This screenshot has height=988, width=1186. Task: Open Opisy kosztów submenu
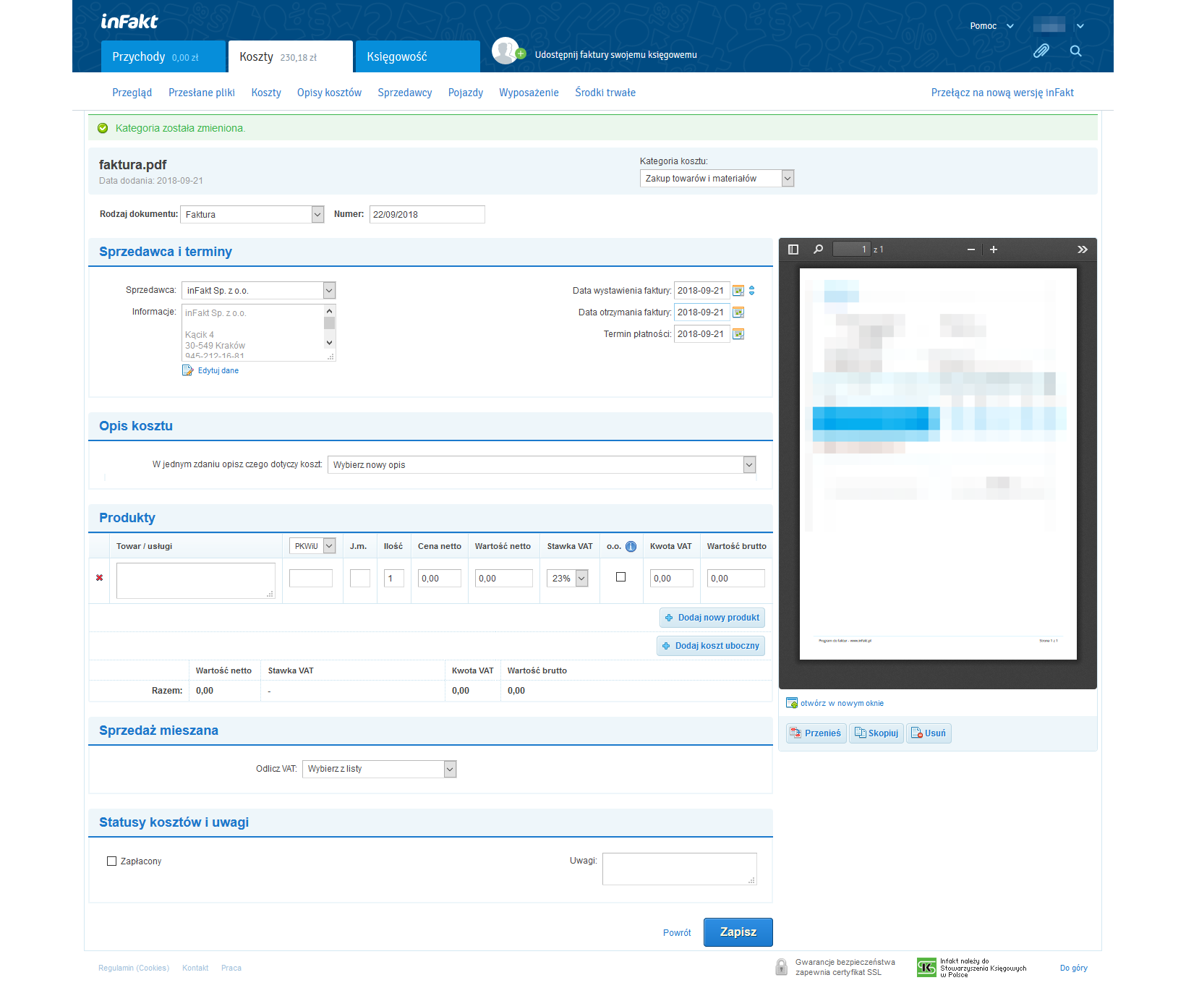[329, 93]
